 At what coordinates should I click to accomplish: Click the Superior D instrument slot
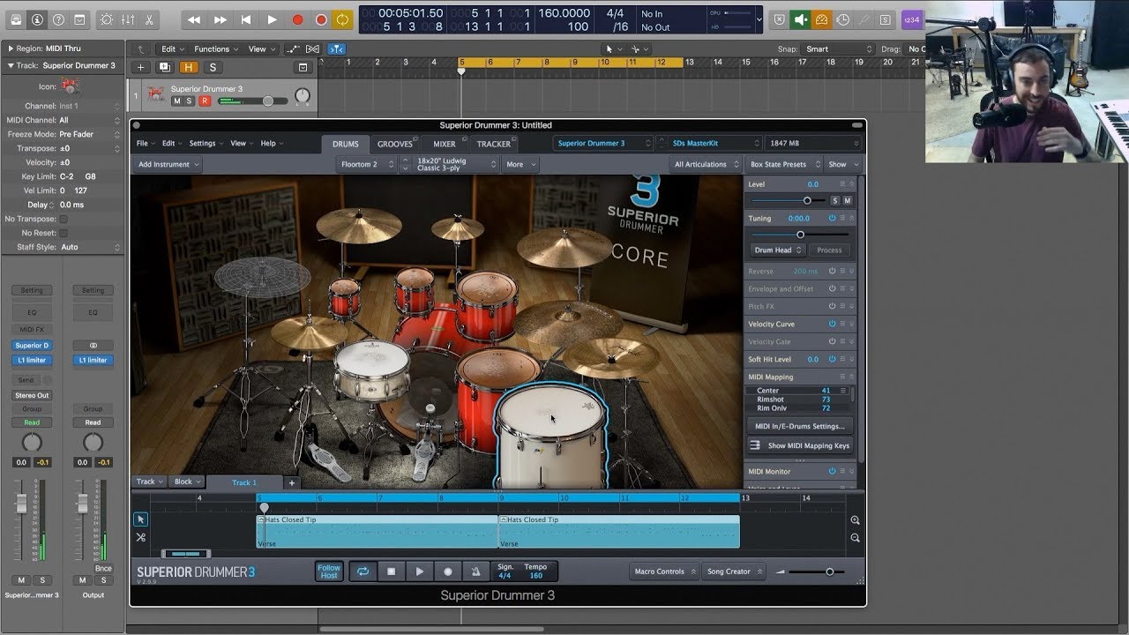pyautogui.click(x=32, y=346)
